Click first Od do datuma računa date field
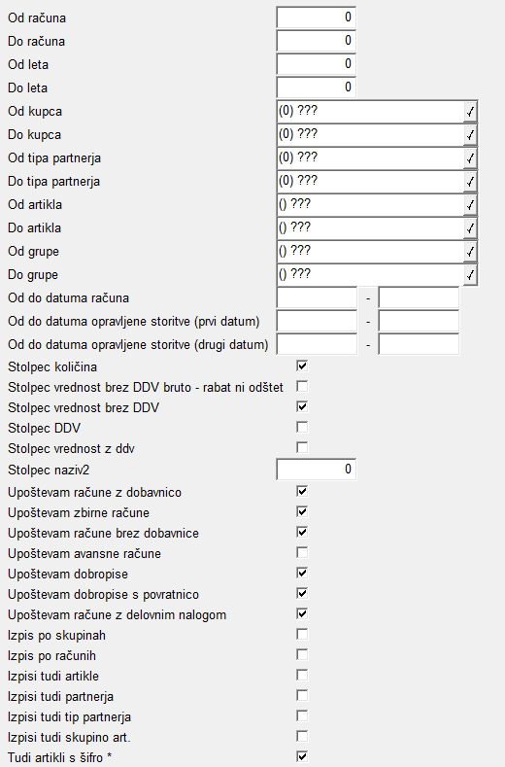Screen dimensions: 505x767 pyautogui.click(x=317, y=297)
